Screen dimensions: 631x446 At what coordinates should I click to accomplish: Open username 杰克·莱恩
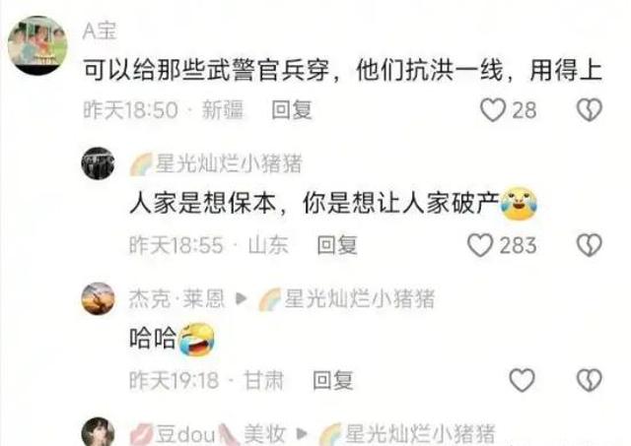point(176,298)
